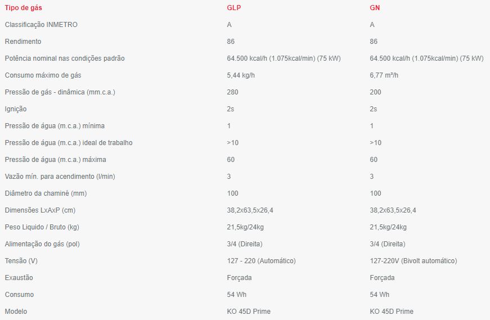Select the 'Ignição' row label
490x320 pixels.
[x=15, y=109]
